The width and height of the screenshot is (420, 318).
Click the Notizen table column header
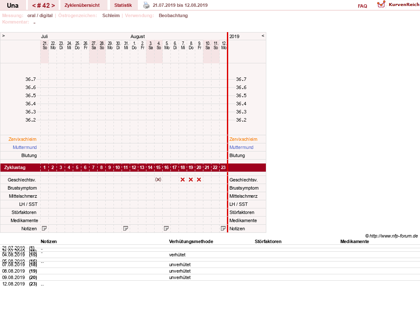pos(49,241)
